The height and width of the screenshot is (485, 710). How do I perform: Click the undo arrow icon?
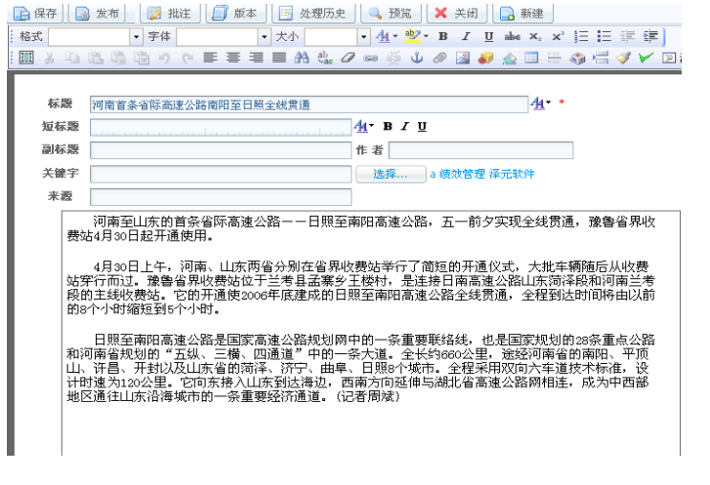164,58
